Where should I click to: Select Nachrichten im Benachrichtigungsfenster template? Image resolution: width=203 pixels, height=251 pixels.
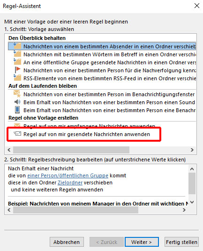tap(102, 94)
